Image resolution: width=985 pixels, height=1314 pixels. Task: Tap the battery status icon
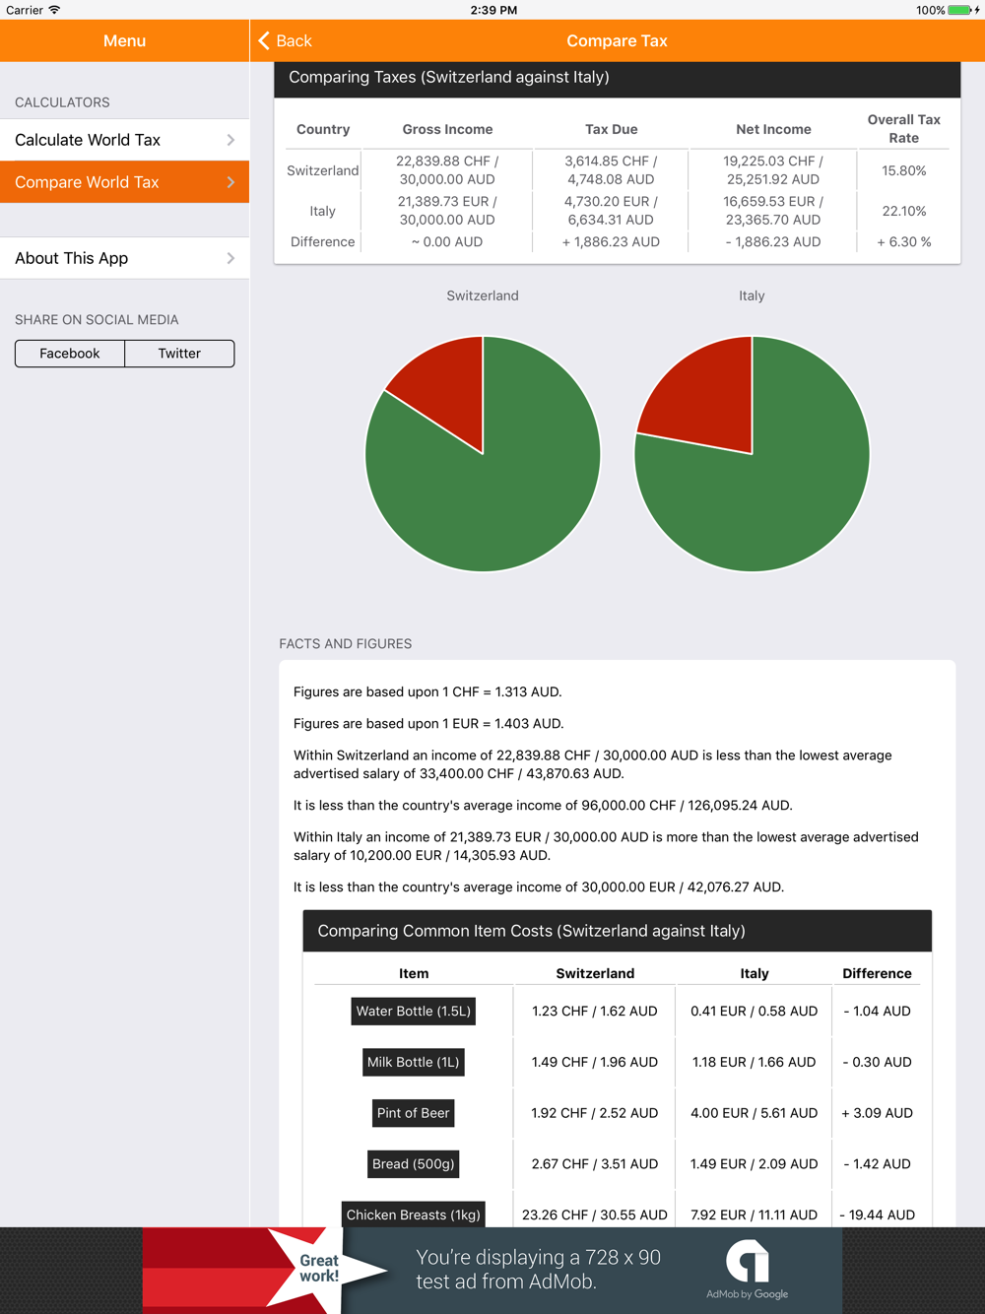pyautogui.click(x=961, y=10)
